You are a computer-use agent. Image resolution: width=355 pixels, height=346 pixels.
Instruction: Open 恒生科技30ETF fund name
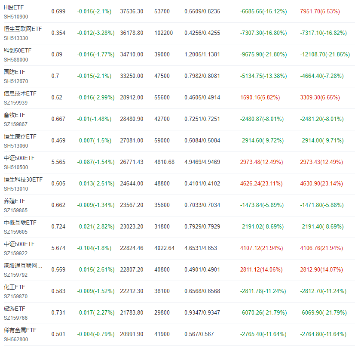pyautogui.click(x=23, y=180)
